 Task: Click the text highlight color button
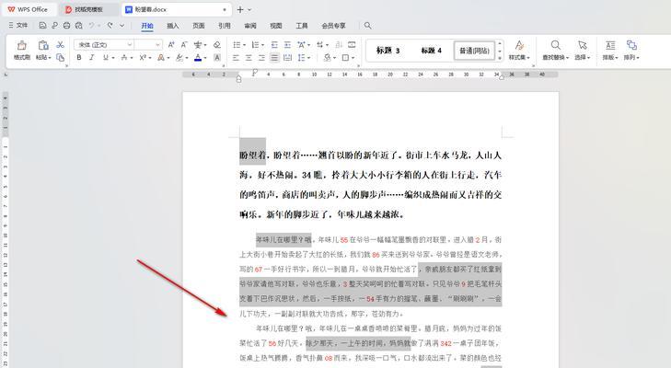tap(179, 57)
